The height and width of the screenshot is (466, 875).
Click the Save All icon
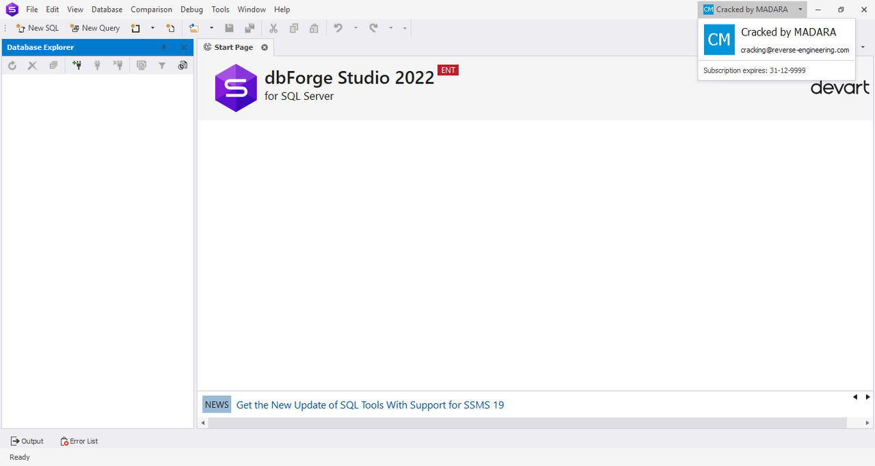[x=250, y=28]
